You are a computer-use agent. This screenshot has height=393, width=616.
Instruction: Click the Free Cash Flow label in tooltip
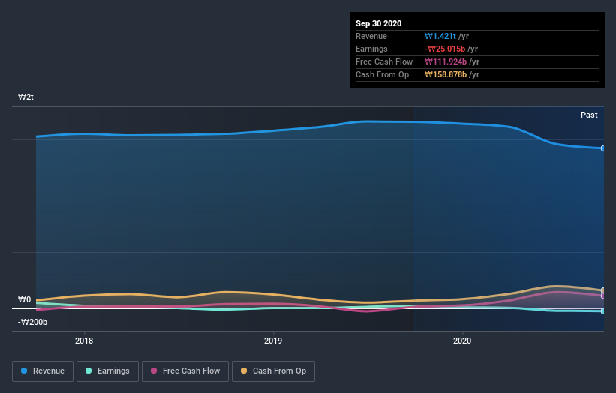click(384, 61)
